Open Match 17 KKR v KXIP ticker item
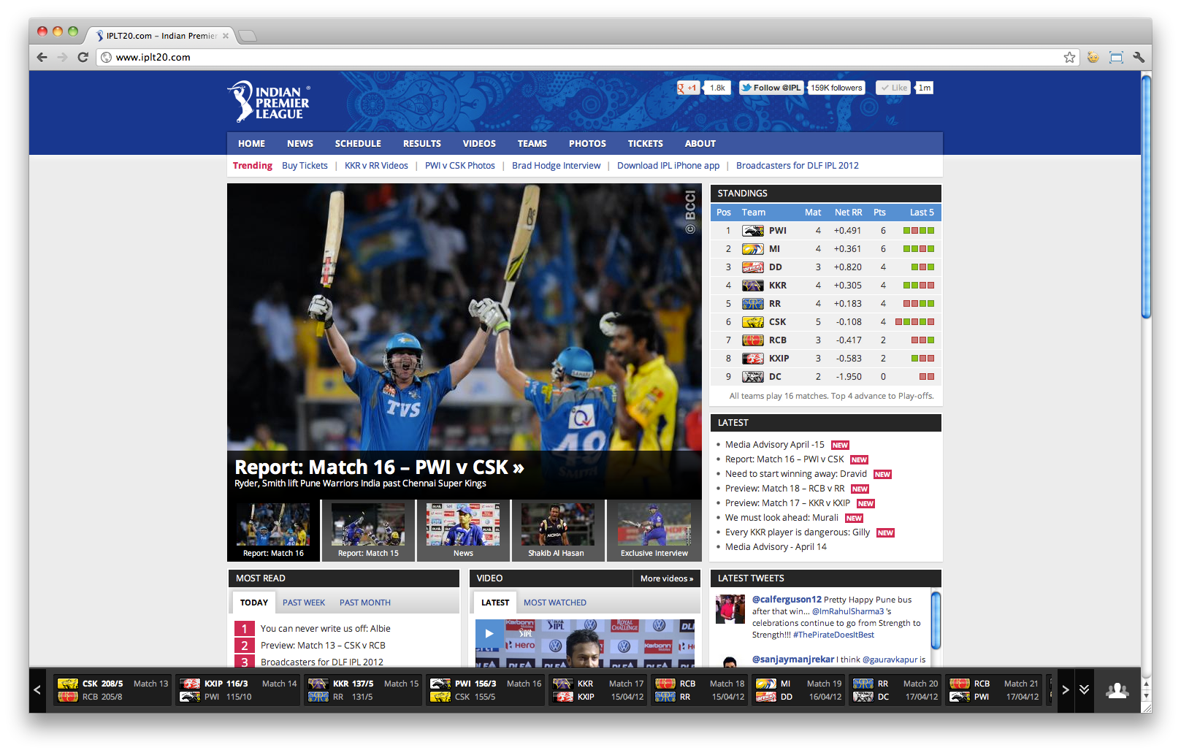1181x753 pixels. pos(597,690)
